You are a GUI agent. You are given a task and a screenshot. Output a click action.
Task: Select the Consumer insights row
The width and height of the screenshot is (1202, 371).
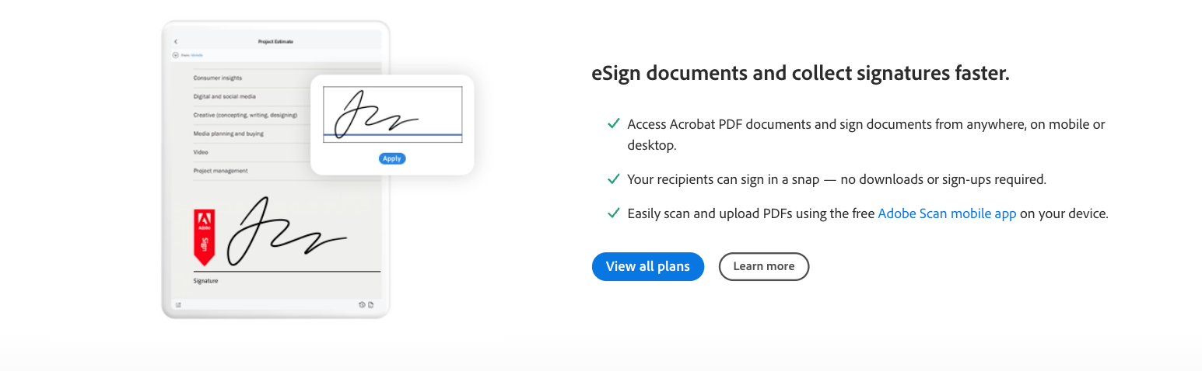pyautogui.click(x=218, y=78)
